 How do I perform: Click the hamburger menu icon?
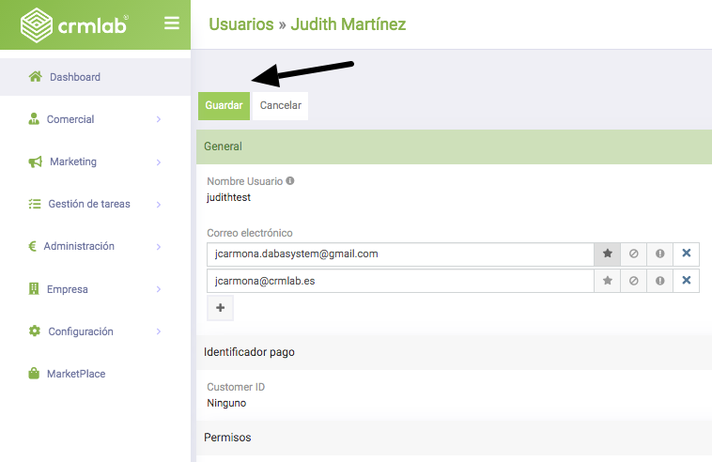click(x=171, y=23)
